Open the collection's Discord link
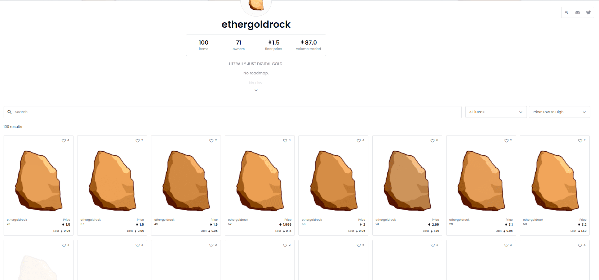This screenshot has width=599, height=280. 577,12
